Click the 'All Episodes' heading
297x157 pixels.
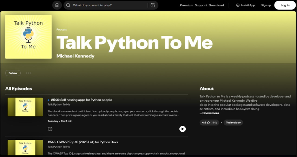pyautogui.click(x=19, y=89)
